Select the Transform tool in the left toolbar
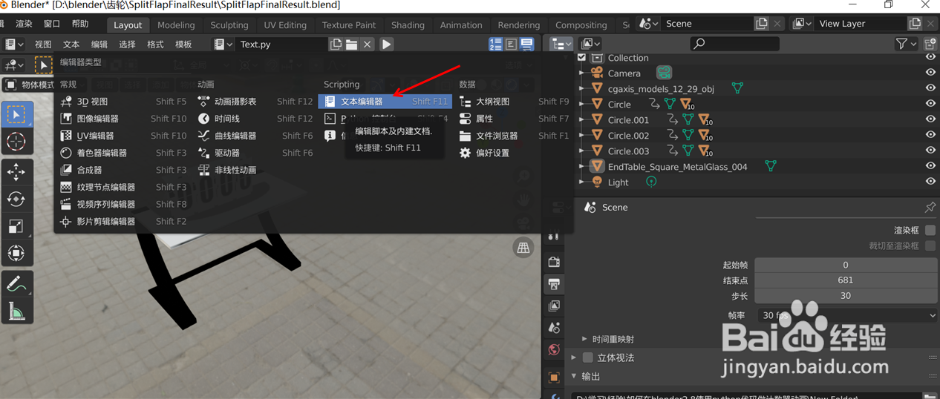Image resolution: width=940 pixels, height=399 pixels. tap(16, 253)
